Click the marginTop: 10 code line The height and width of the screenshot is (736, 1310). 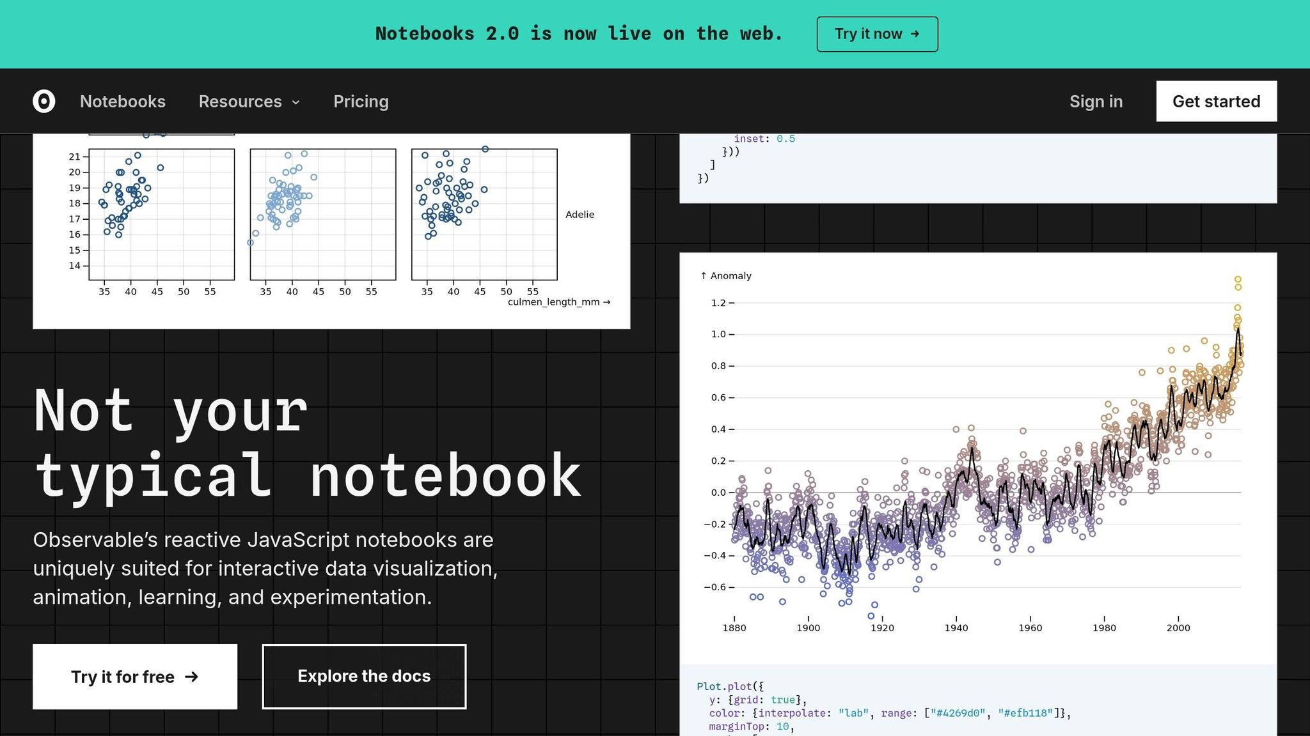[752, 726]
